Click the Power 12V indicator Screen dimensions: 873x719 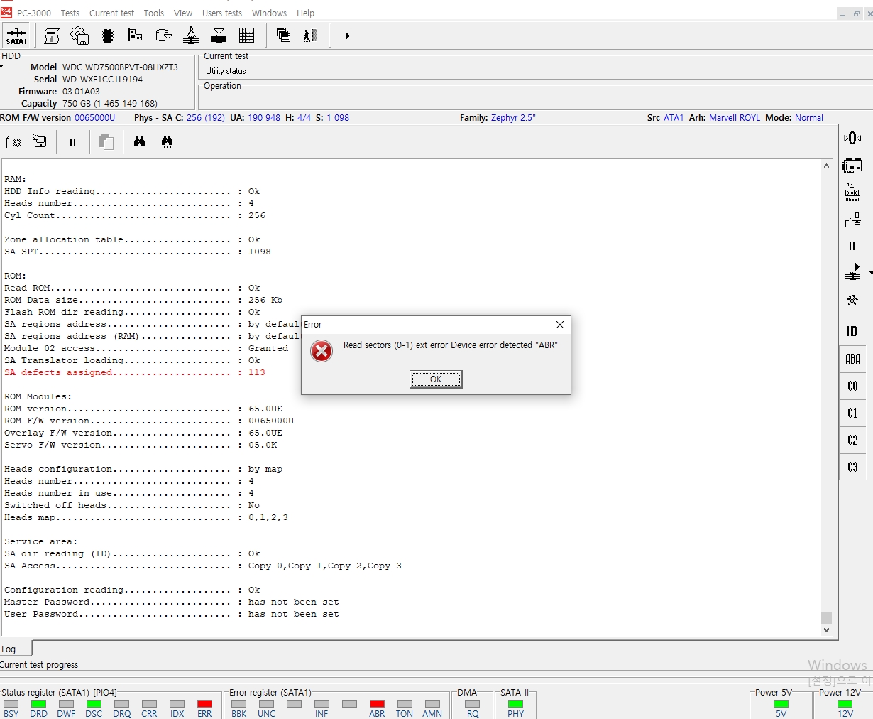(845, 704)
